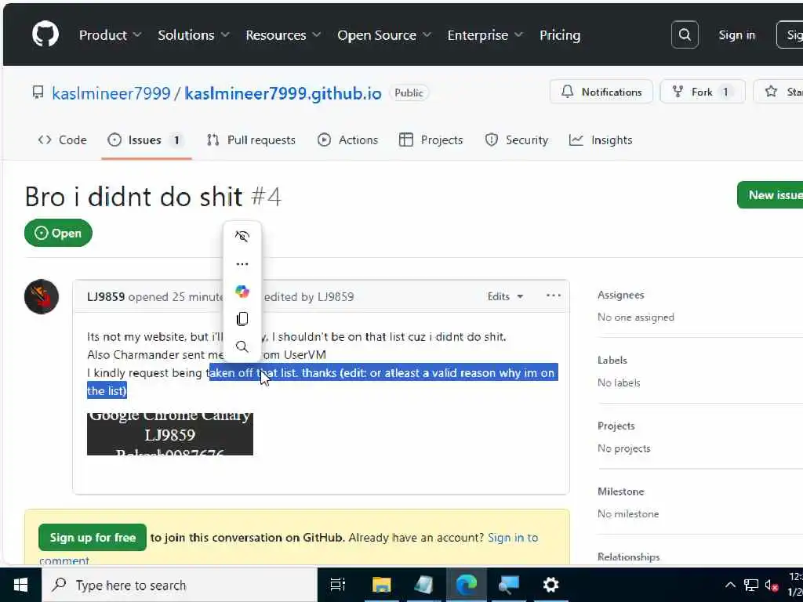Viewport: 803px width, 602px height.
Task: Open the kaslmineer7999.github.io repository link
Action: click(x=282, y=93)
